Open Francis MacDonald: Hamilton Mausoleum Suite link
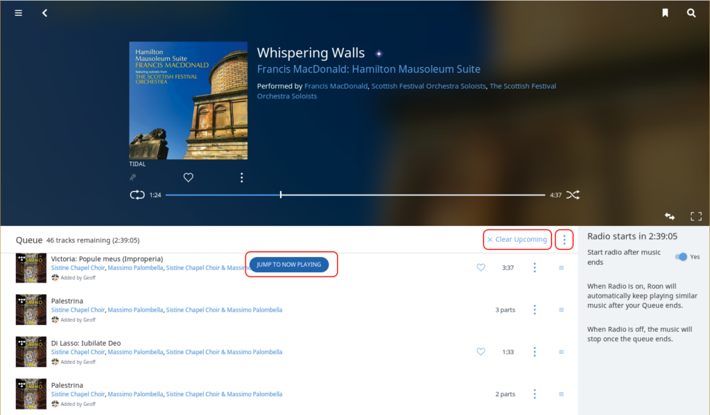710x415 pixels. coord(369,69)
